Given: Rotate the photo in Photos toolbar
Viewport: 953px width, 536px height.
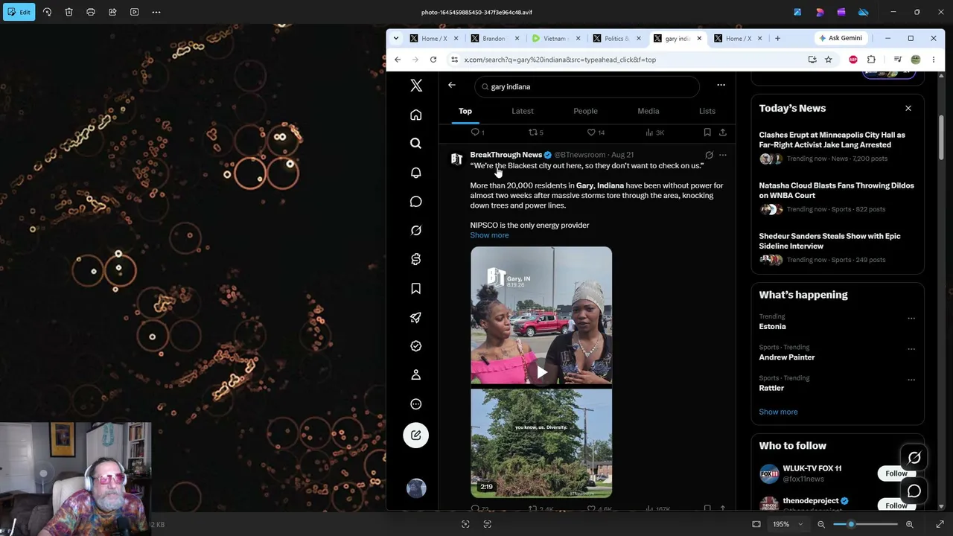Looking at the screenshot, I should coord(47,12).
